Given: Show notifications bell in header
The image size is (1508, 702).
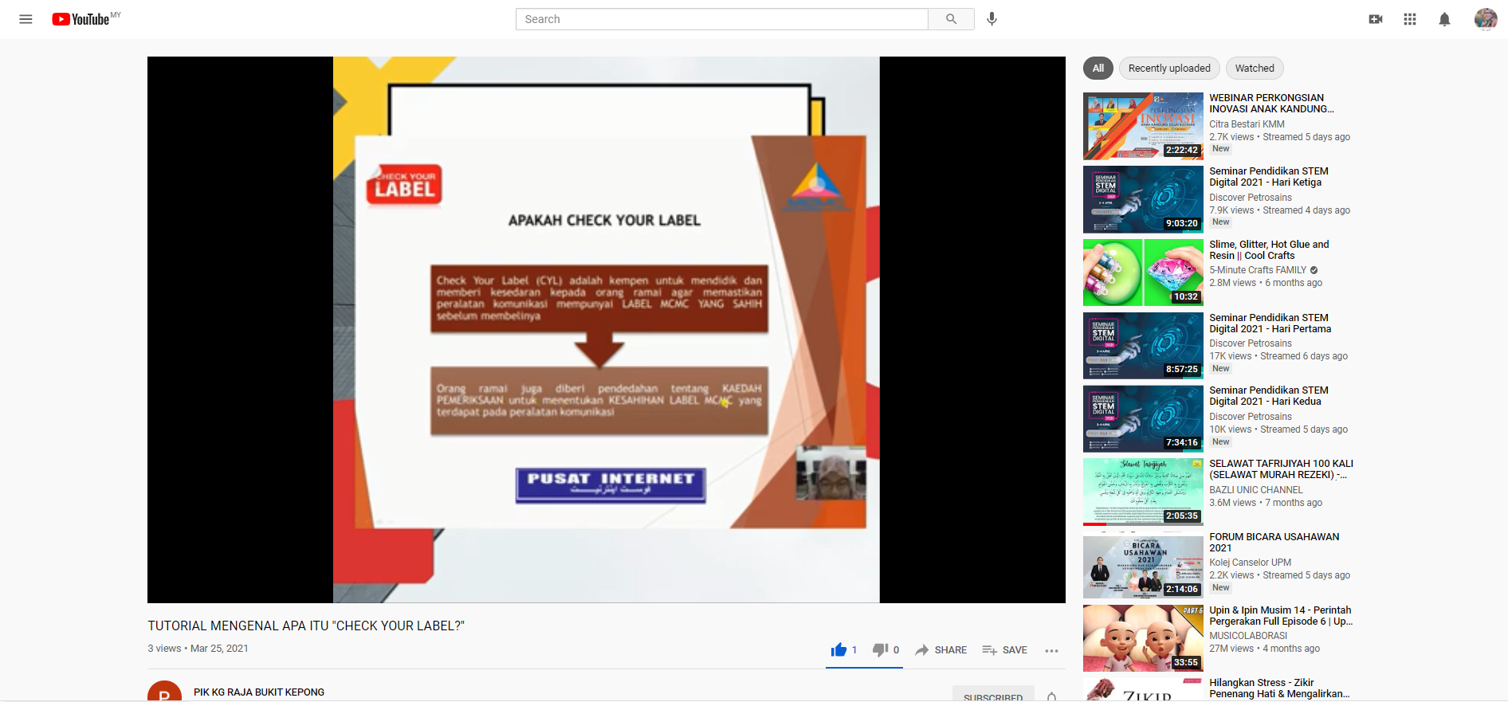Looking at the screenshot, I should 1444,19.
